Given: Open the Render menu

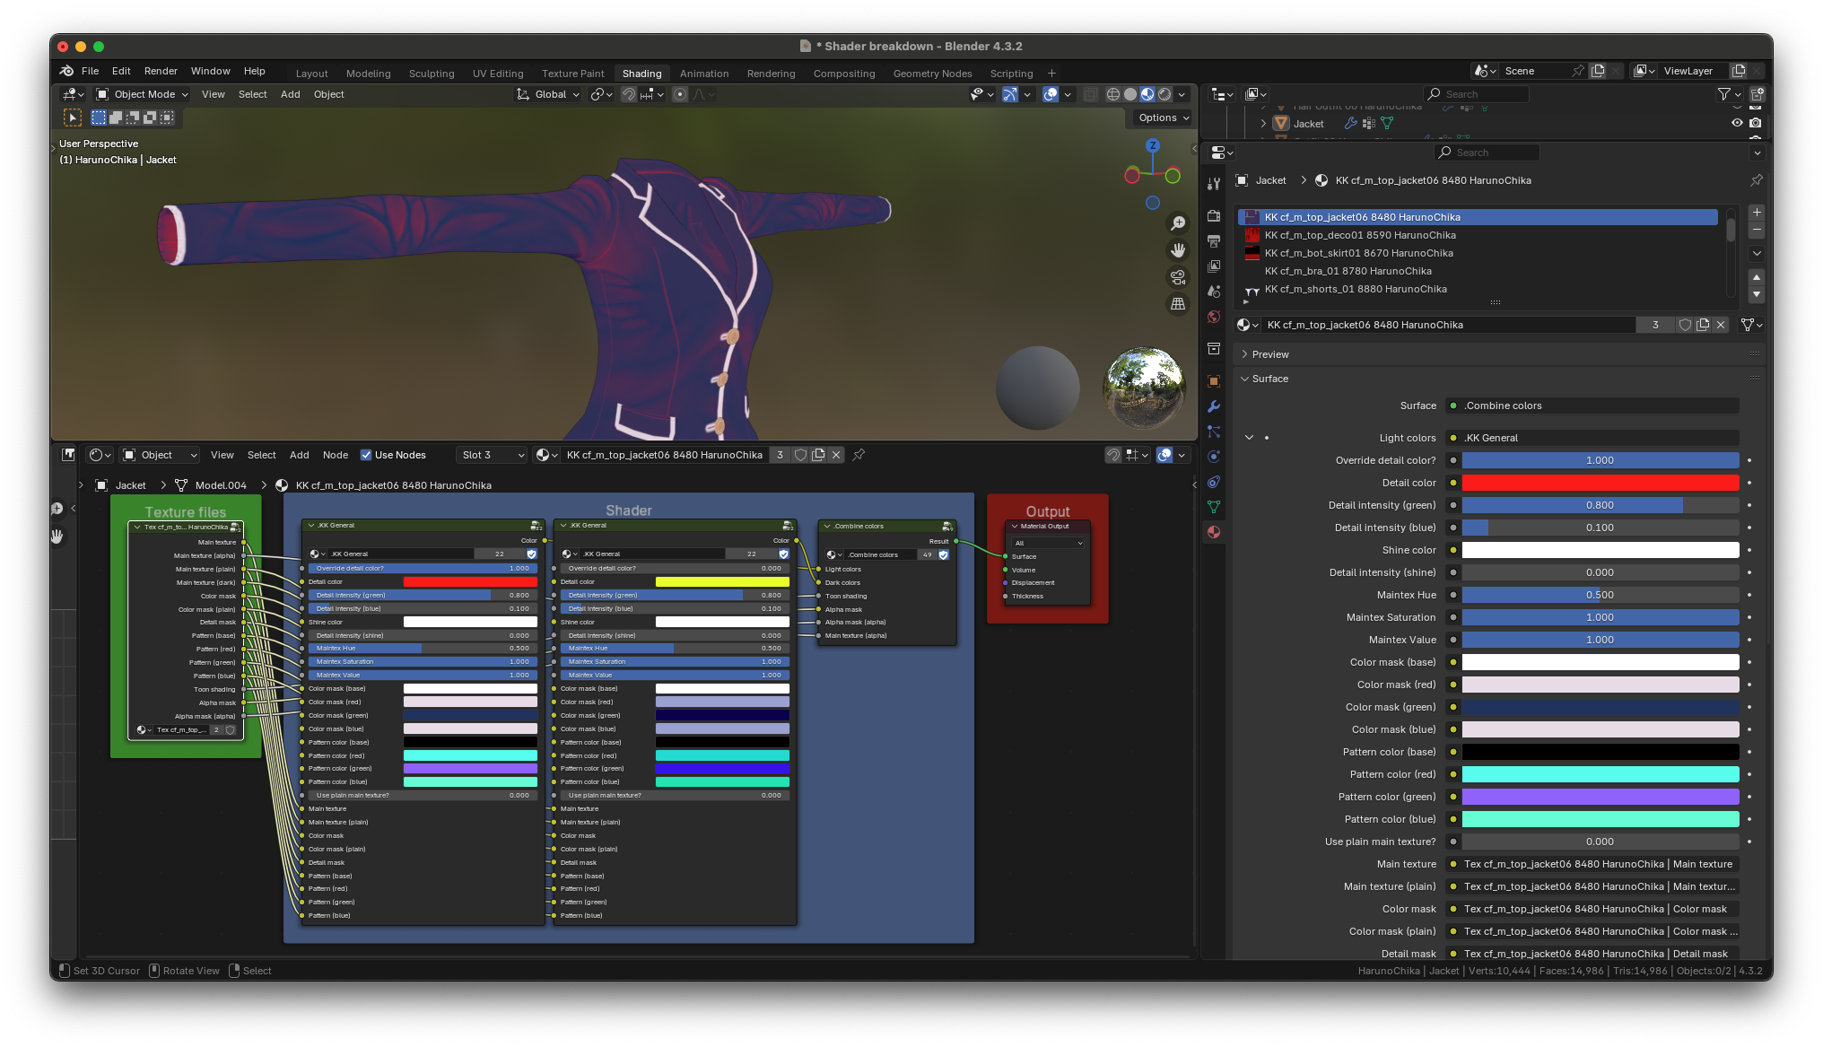Looking at the screenshot, I should pos(161,71).
